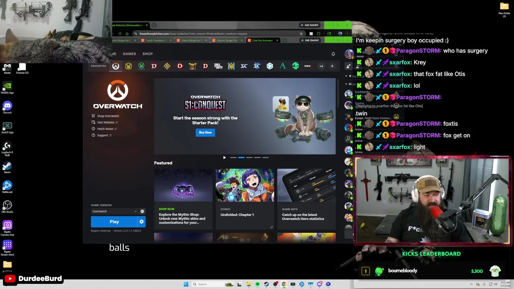Screen dimensions: 514x289
Task: Open the Avowed favorite icon
Action: (283, 66)
